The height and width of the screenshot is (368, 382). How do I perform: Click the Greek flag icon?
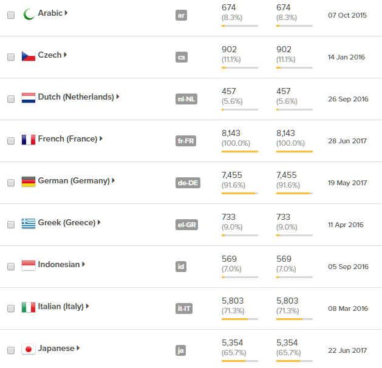[x=28, y=223]
